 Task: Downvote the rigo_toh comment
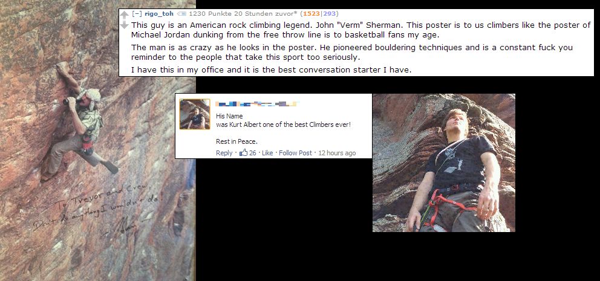click(125, 25)
